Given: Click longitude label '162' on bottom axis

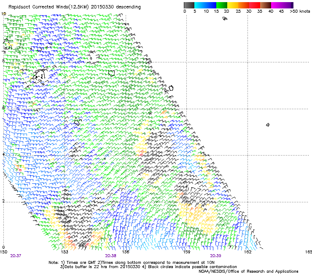Looking at the screenshot, I should pyautogui.click(x=248, y=252).
